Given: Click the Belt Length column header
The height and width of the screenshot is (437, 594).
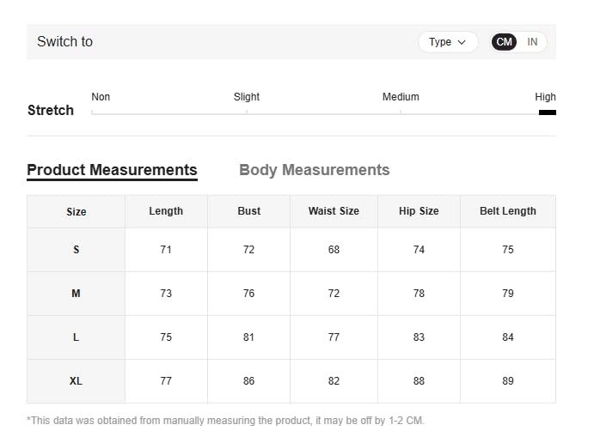Looking at the screenshot, I should click(508, 211).
